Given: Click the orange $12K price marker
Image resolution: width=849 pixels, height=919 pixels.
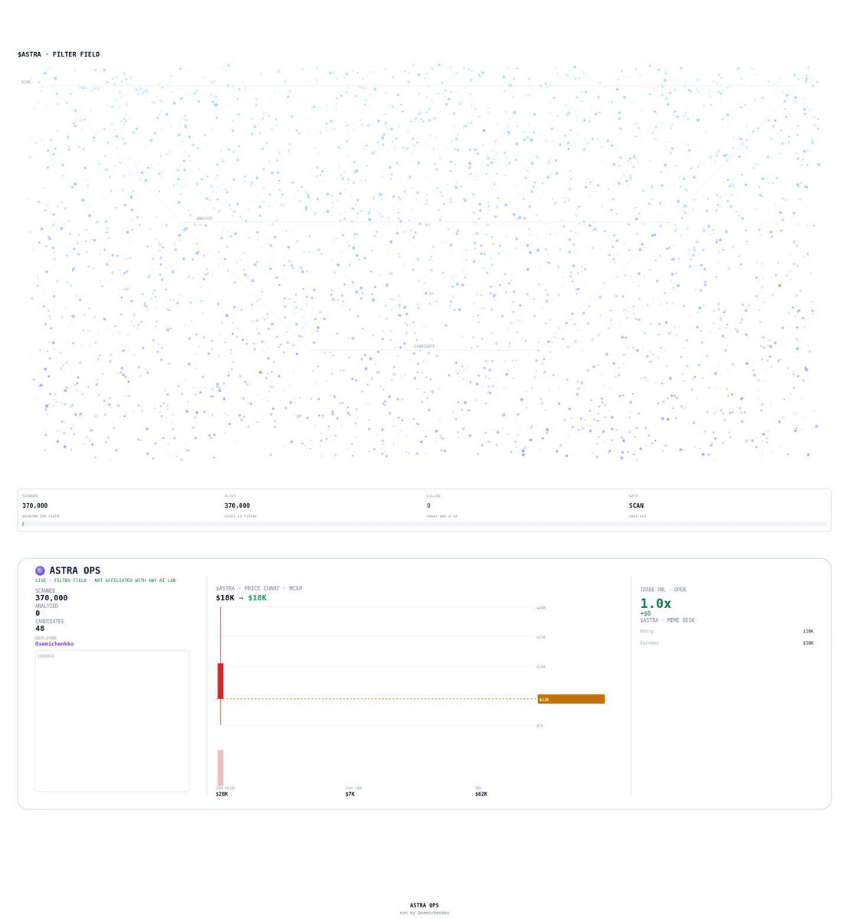Looking at the screenshot, I should tap(571, 699).
